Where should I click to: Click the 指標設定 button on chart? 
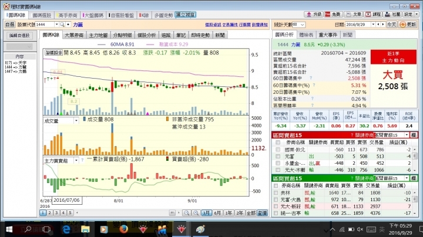(x=53, y=53)
